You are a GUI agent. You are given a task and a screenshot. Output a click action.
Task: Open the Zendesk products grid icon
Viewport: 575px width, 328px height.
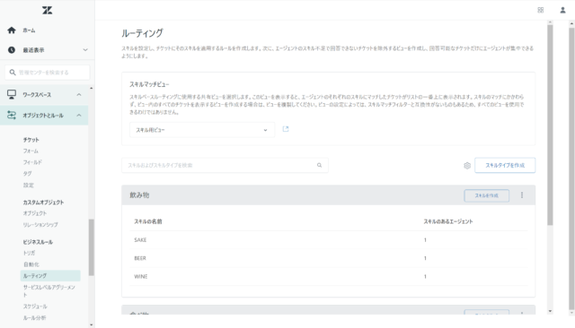pos(541,10)
